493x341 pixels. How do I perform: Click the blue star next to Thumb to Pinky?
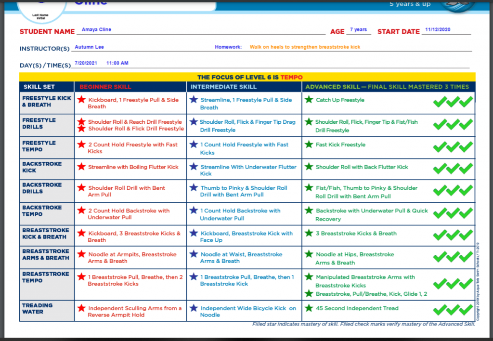[x=194, y=188]
